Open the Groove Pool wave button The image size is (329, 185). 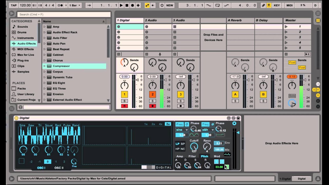click(12, 108)
